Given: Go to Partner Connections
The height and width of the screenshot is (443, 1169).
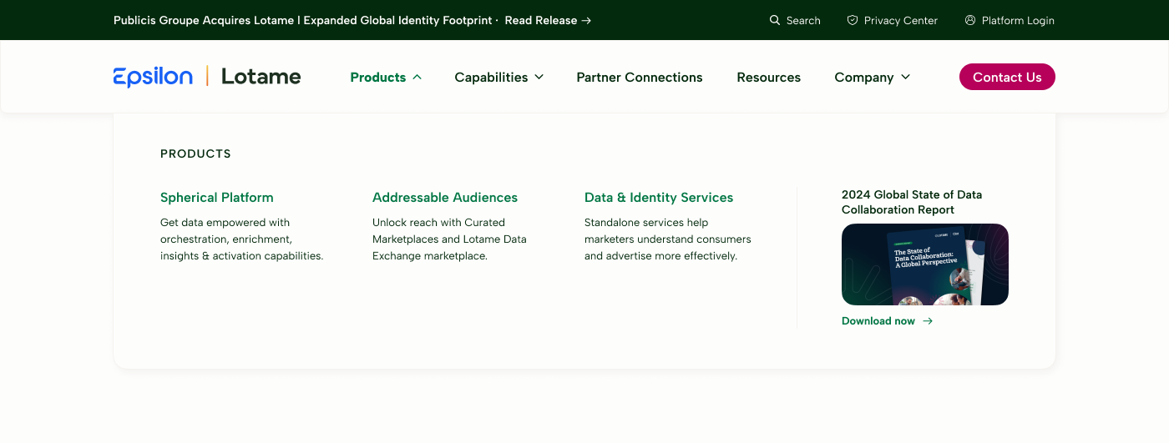Looking at the screenshot, I should [640, 77].
